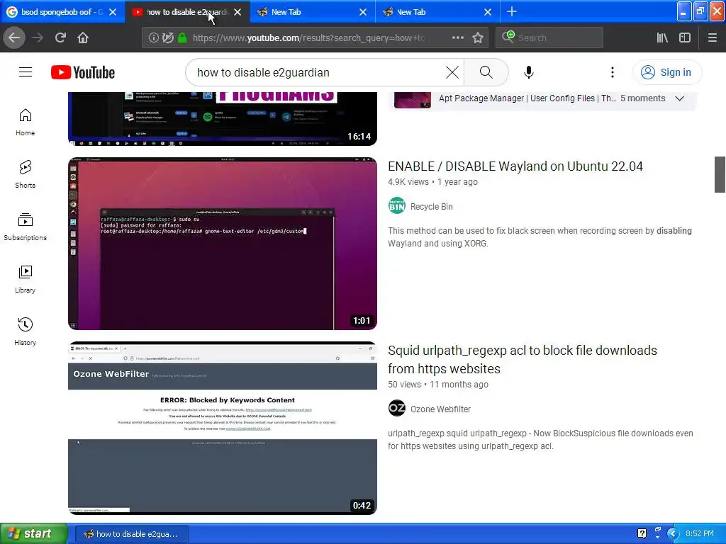Image resolution: width=726 pixels, height=544 pixels.
Task: Click the Wayland Ubuntu terminal video thumbnail
Action: tap(222, 244)
